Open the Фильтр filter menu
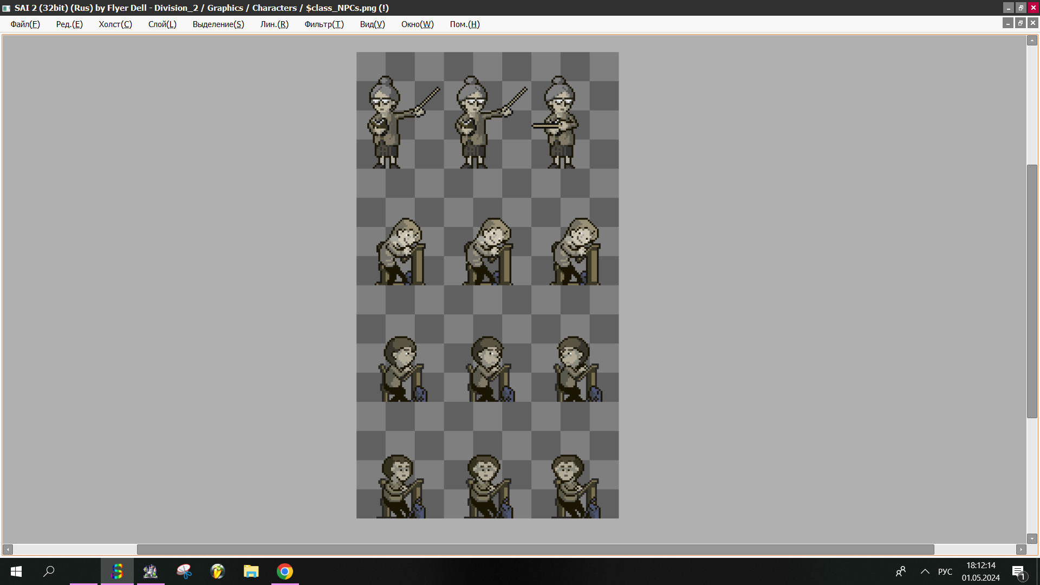1040x585 pixels. (324, 24)
